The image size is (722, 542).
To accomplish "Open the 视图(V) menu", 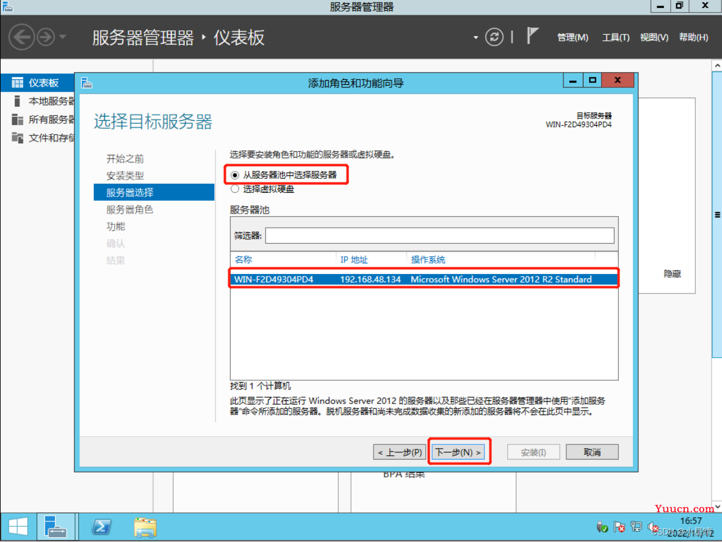I will [x=654, y=37].
